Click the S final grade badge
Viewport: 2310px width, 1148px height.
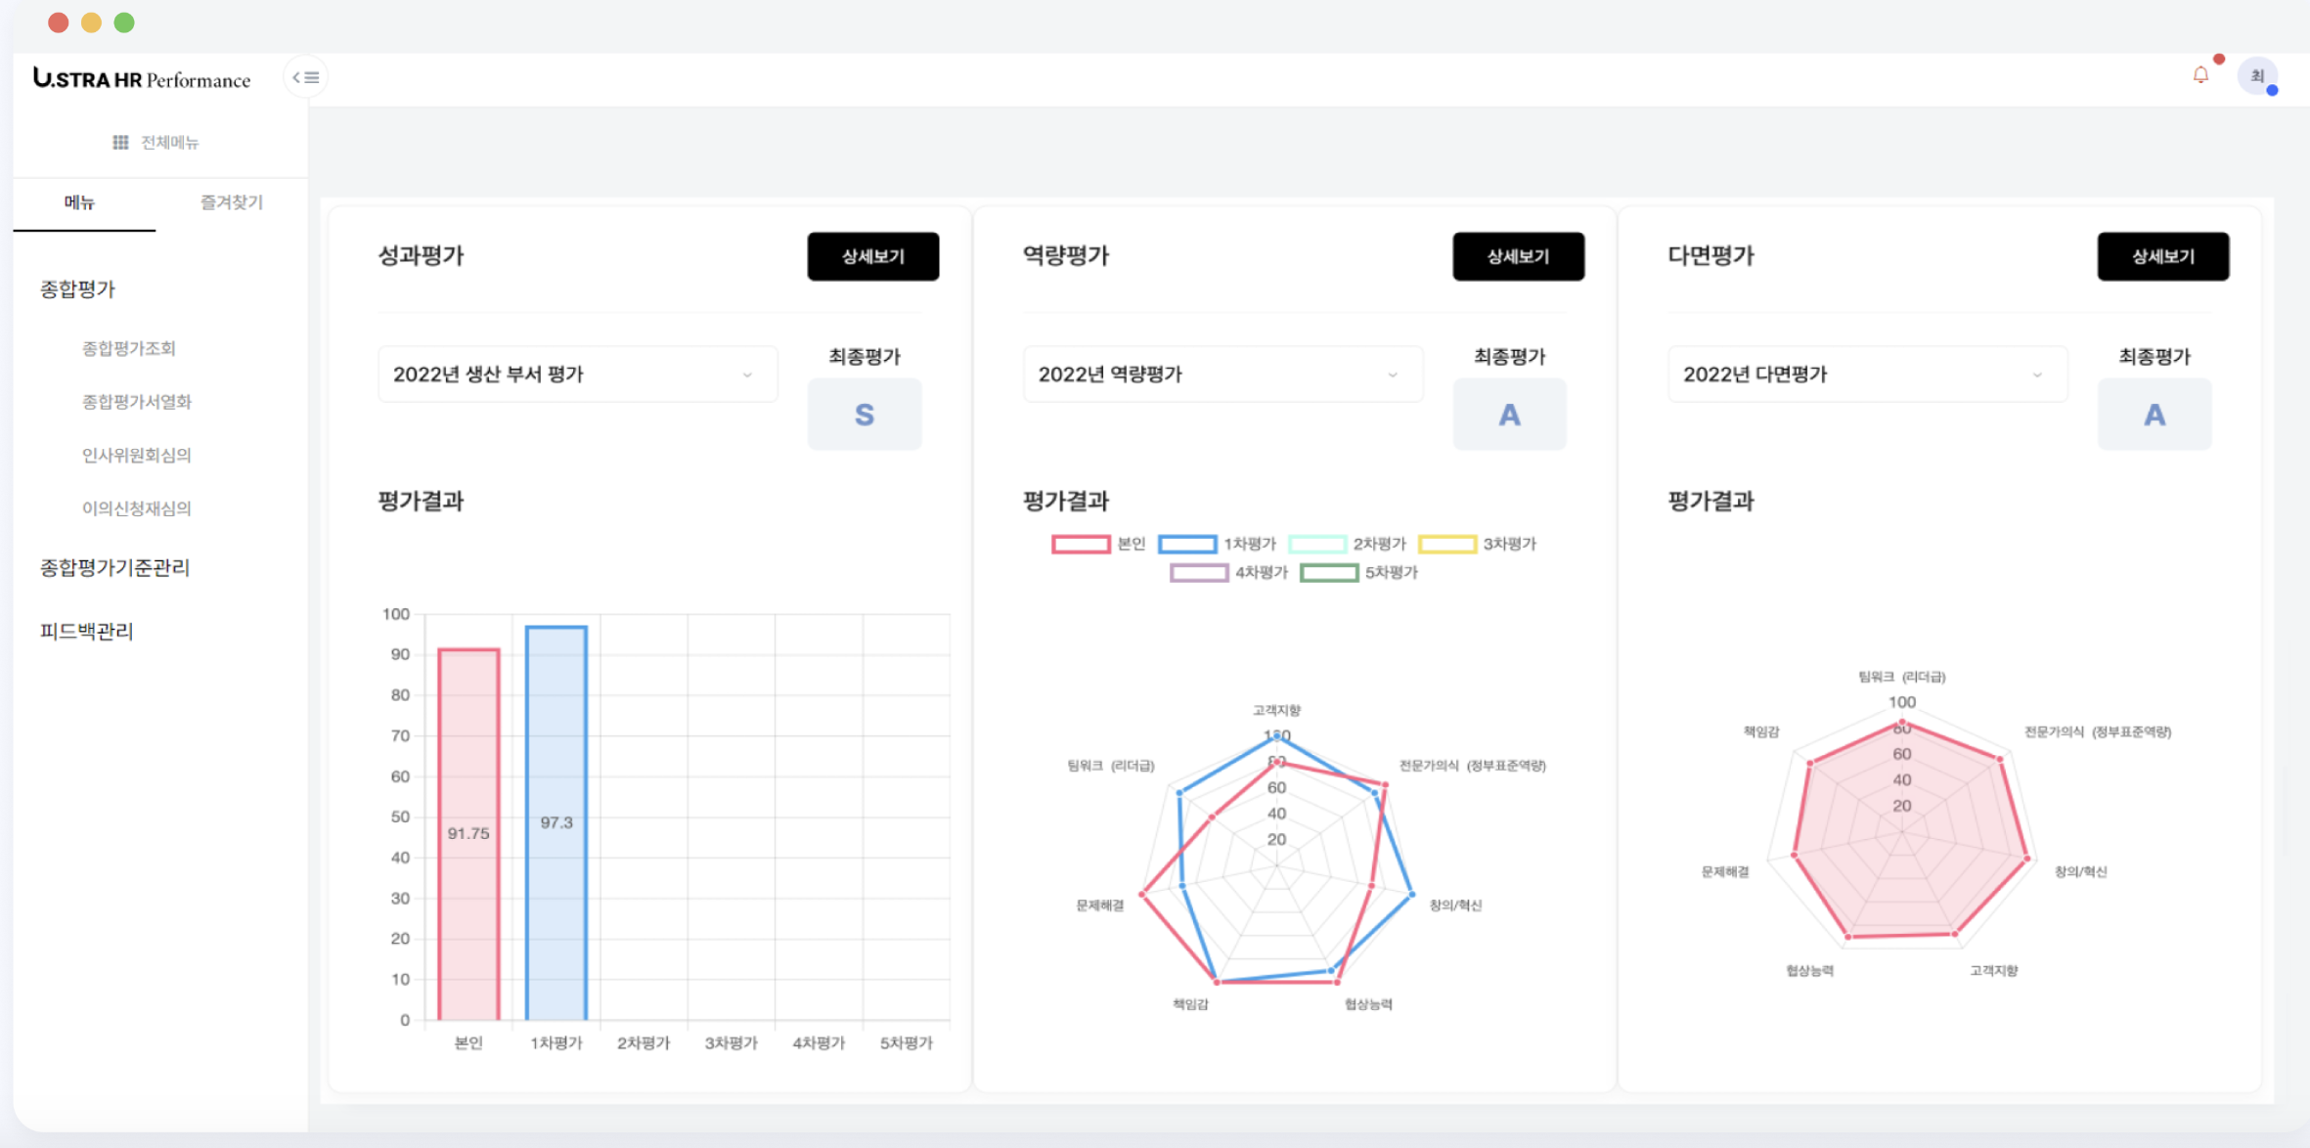[x=864, y=415]
